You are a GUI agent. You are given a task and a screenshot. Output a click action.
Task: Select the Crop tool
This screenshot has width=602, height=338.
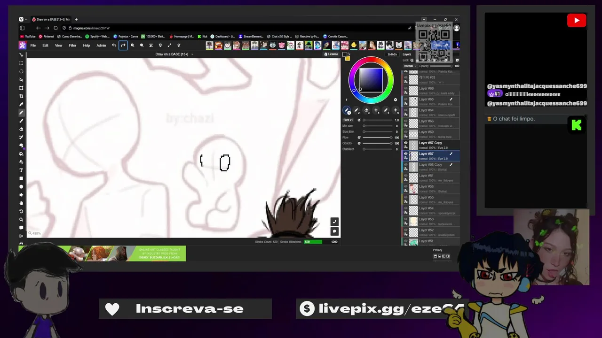(21, 96)
